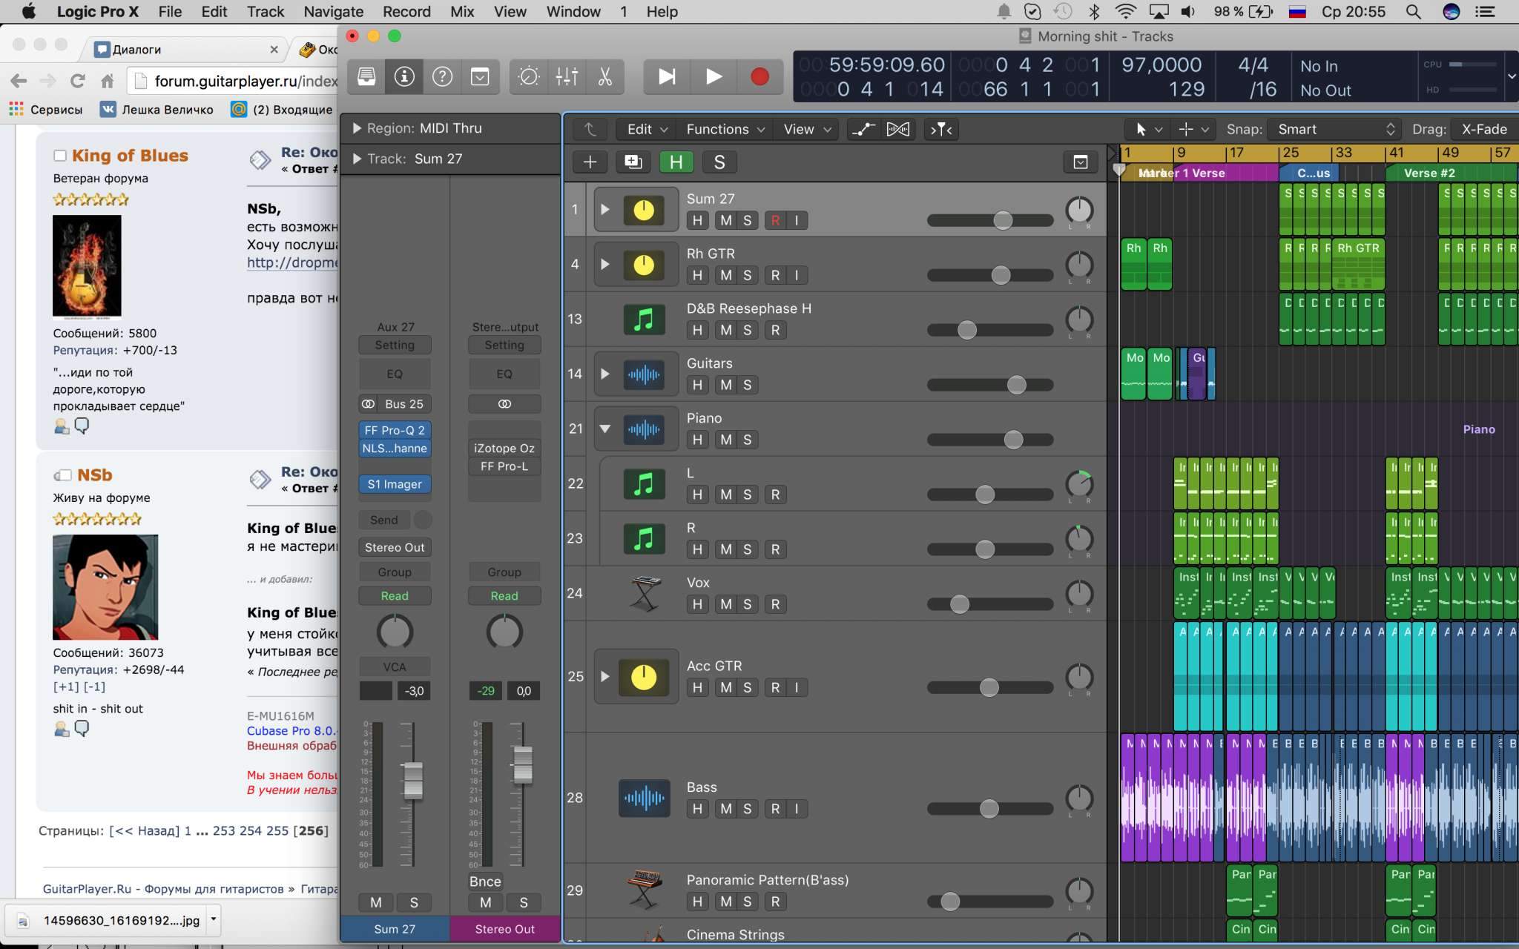Open the Library panel icon
Screen dimensions: 1519x949
coord(366,76)
